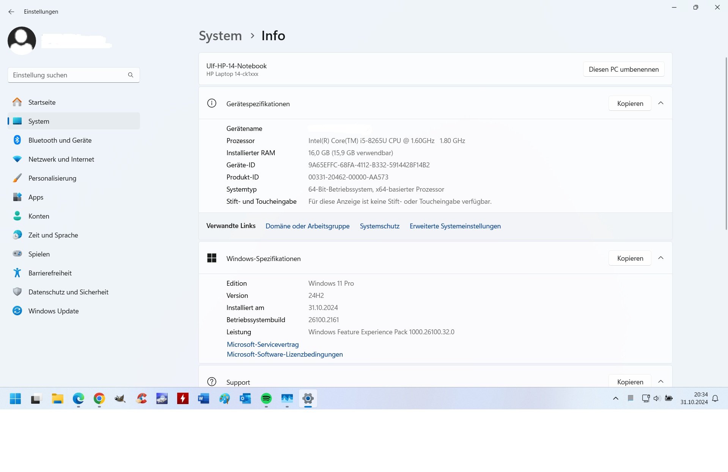Select System in the sidebar
Image resolution: width=728 pixels, height=472 pixels.
click(x=74, y=121)
